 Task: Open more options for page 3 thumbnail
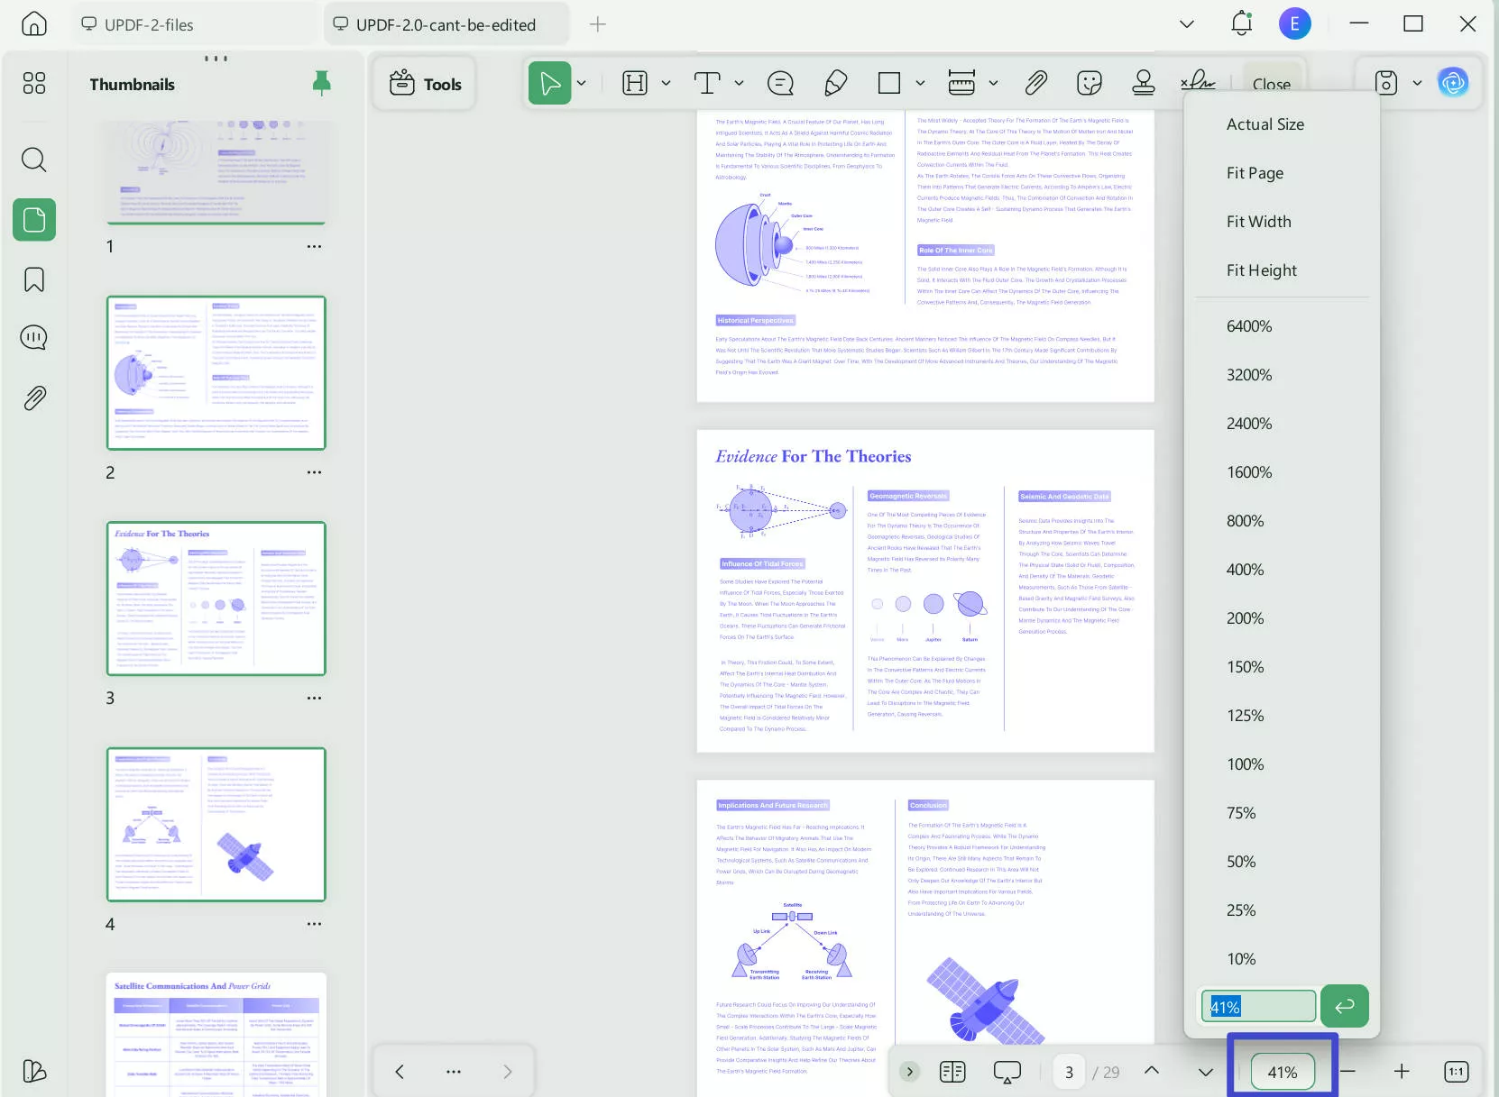(314, 698)
